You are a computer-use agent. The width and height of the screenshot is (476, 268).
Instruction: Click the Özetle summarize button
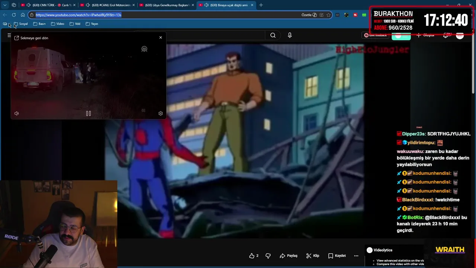point(309,15)
